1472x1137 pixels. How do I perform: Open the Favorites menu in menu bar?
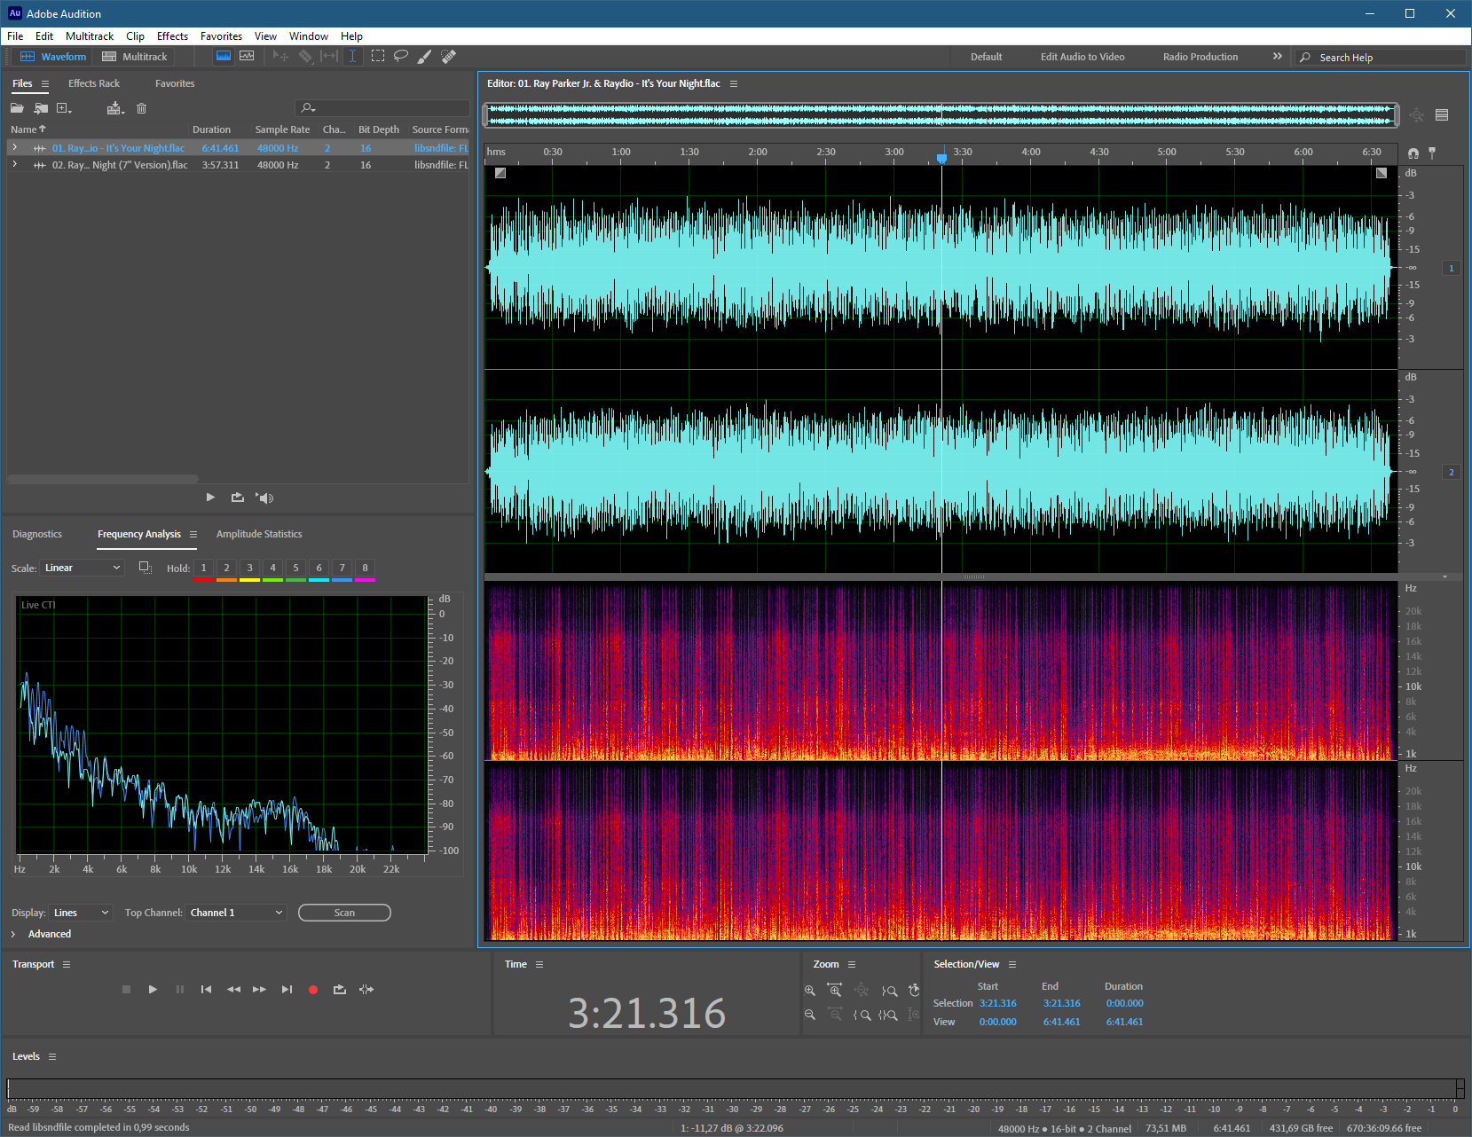tap(221, 36)
